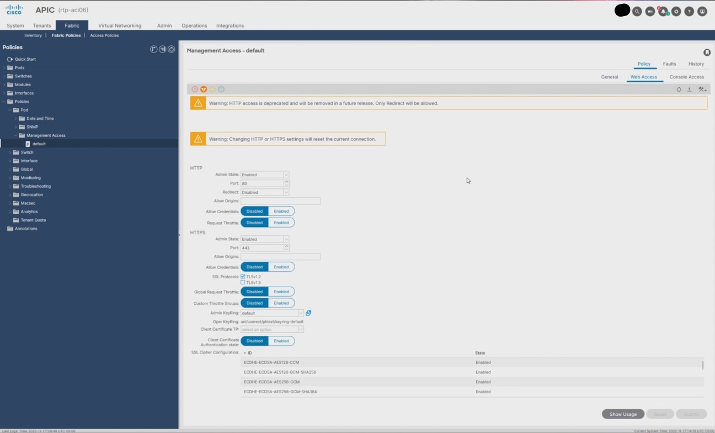Open the help question mark icon

(x=689, y=10)
